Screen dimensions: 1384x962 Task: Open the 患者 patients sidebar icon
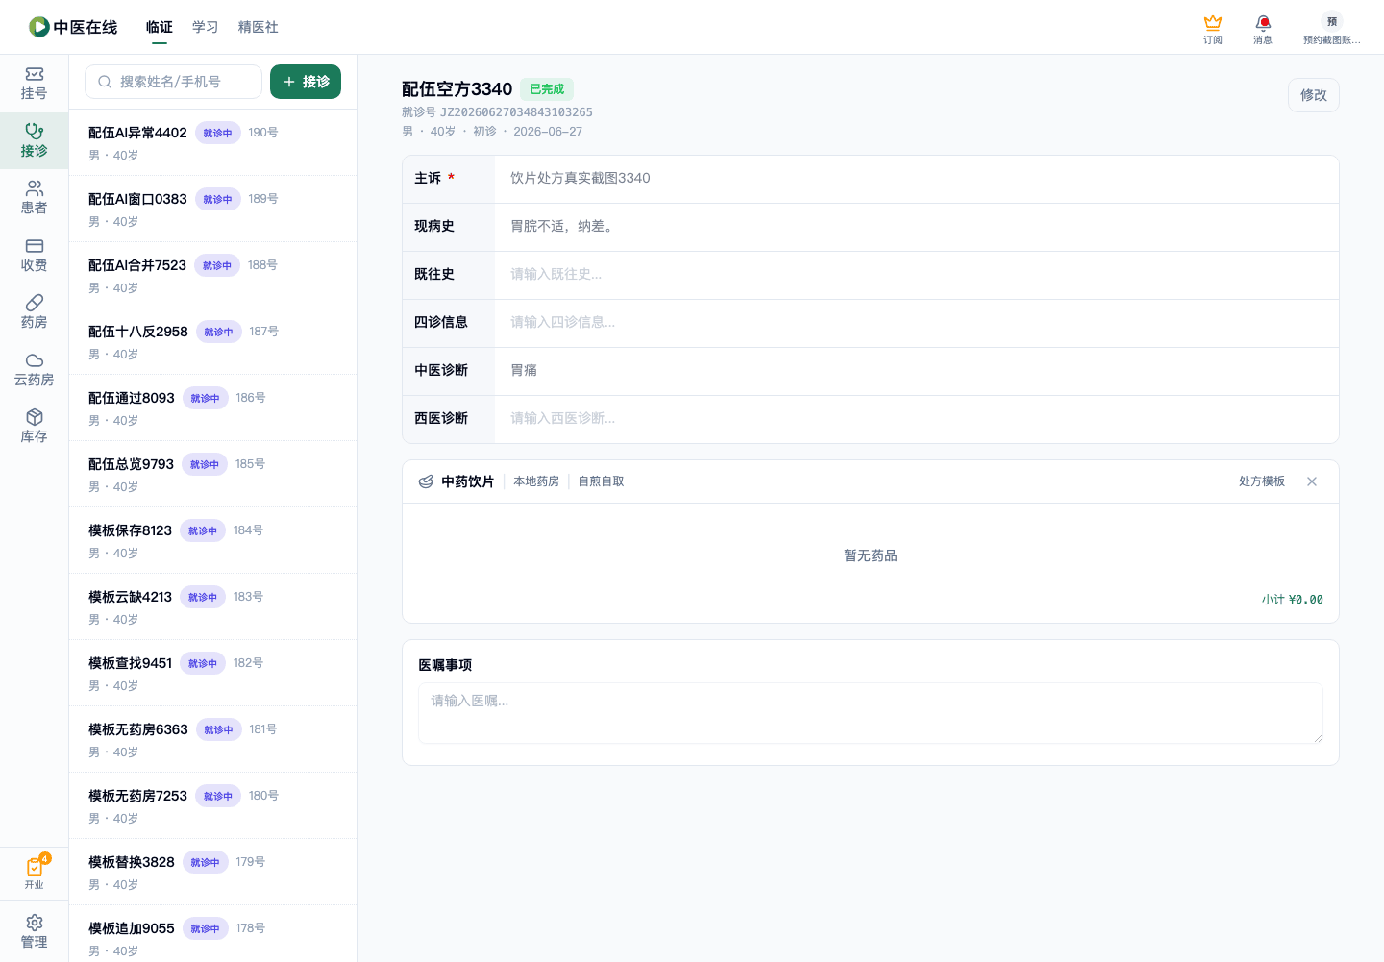34,198
